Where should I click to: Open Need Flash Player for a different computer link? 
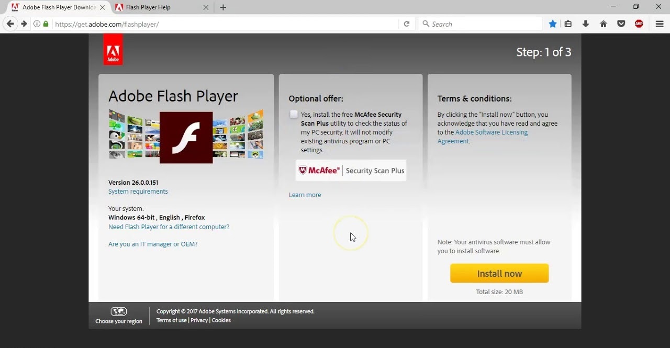click(169, 227)
